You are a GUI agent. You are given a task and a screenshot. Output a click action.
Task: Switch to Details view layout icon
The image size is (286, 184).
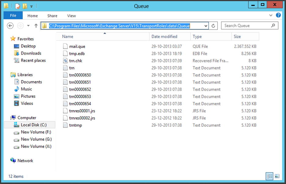269,176
